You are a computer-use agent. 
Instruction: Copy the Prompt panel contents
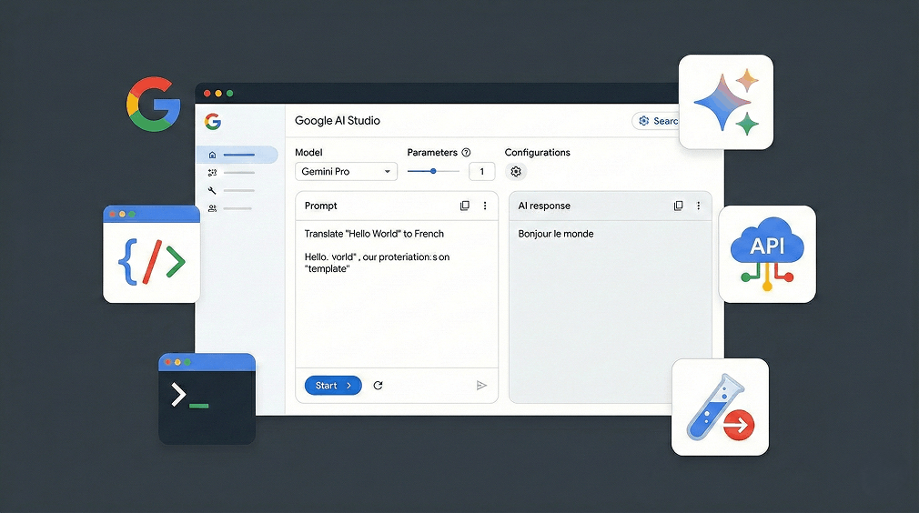point(465,206)
